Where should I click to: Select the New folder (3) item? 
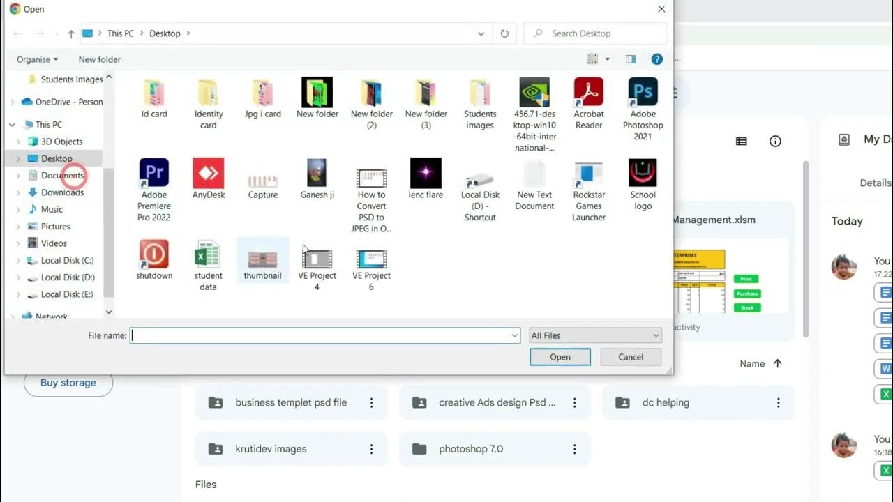[426, 104]
